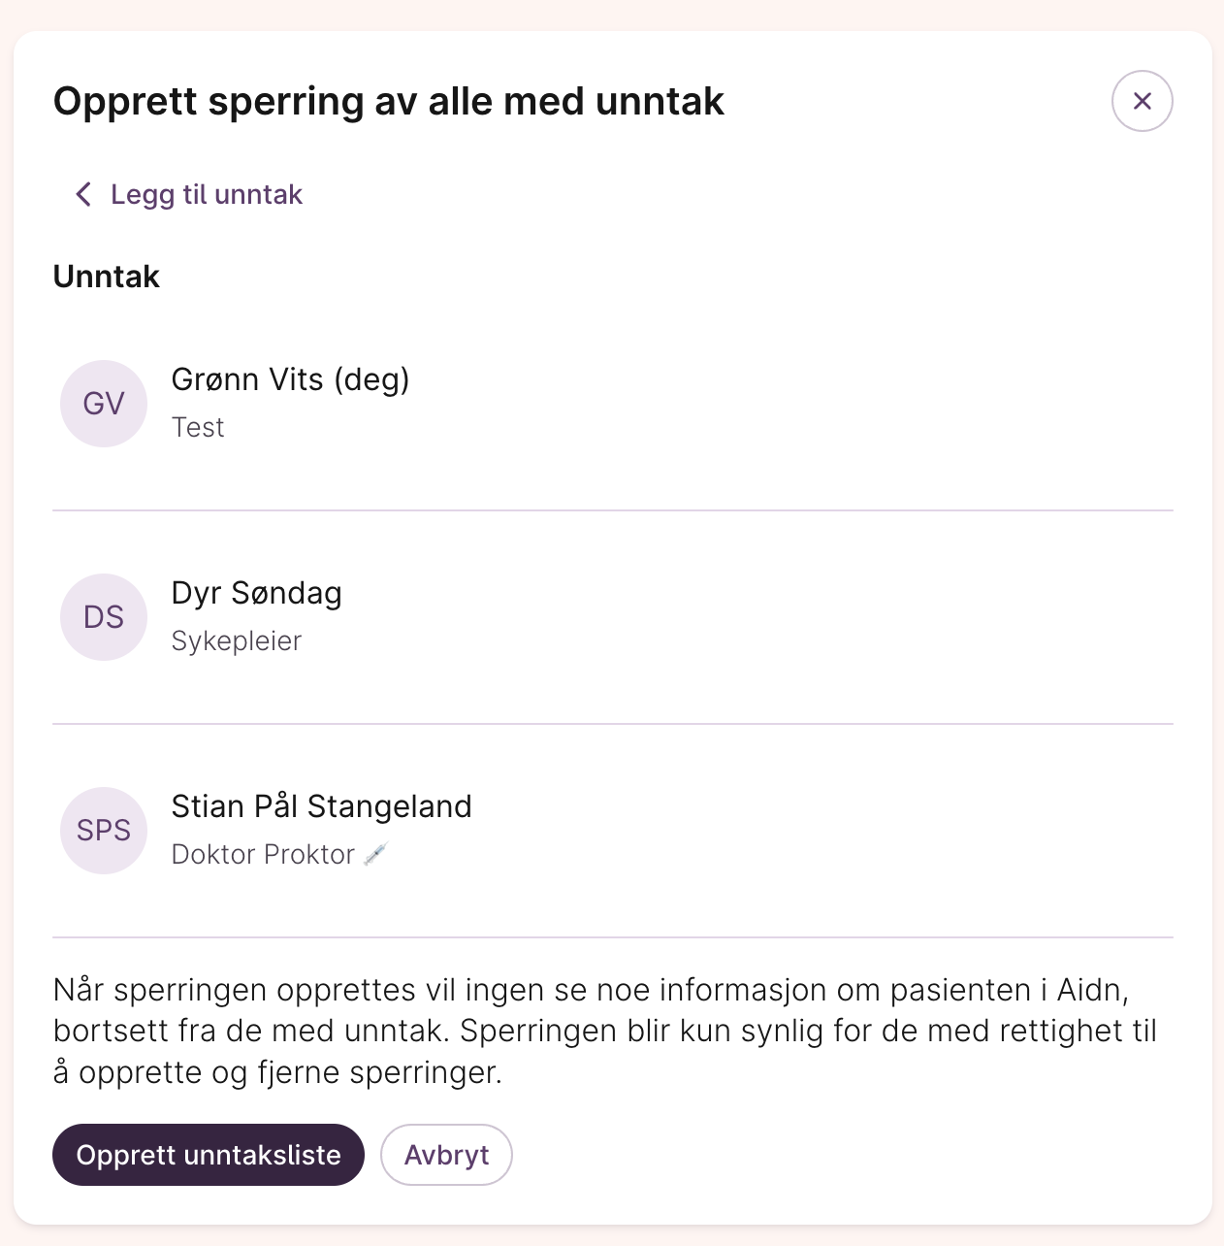
Task: Select the name Dyr Søndag
Action: pyautogui.click(x=256, y=593)
